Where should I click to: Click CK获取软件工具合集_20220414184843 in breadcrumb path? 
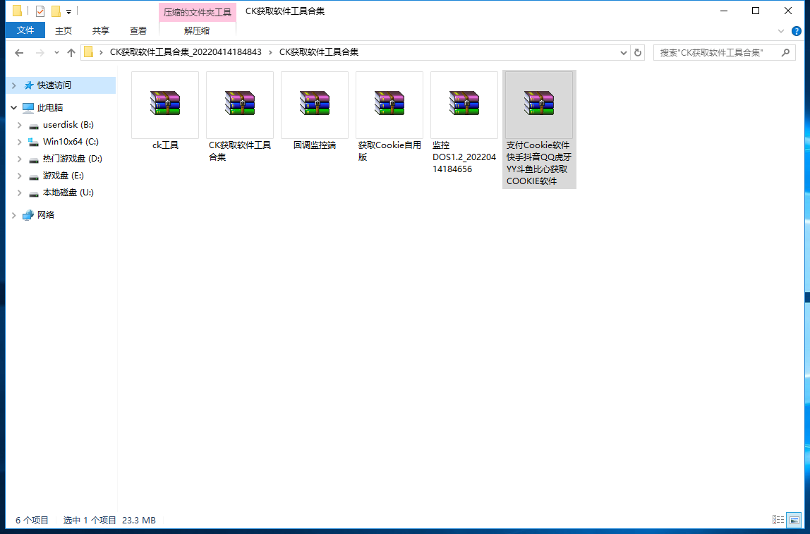[186, 52]
